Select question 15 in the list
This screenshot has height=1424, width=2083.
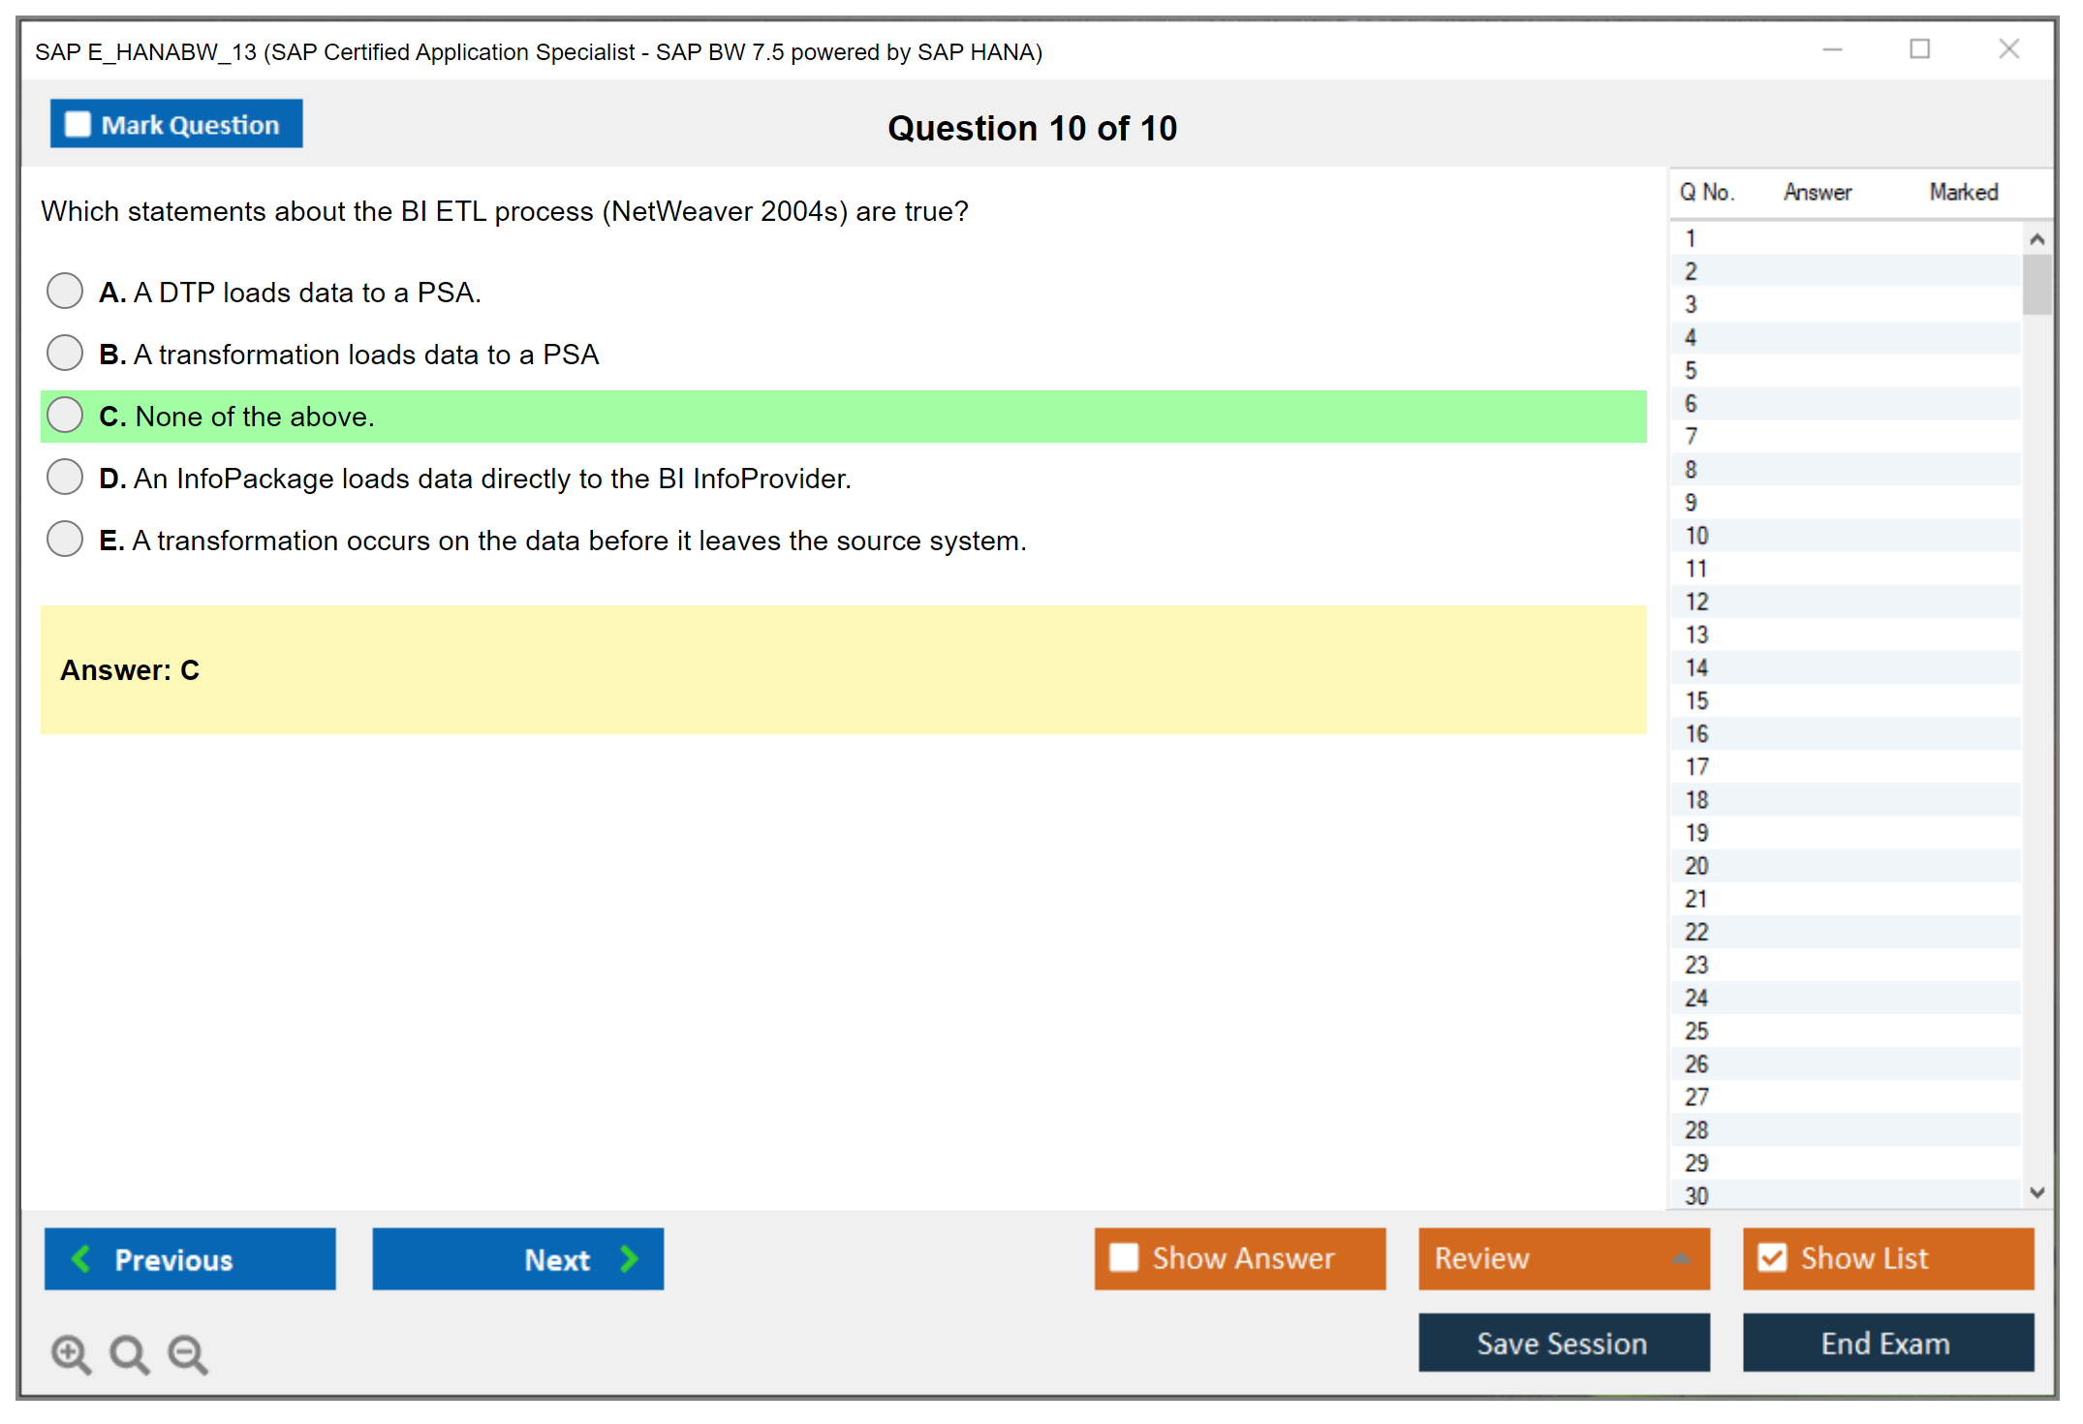(x=1696, y=700)
